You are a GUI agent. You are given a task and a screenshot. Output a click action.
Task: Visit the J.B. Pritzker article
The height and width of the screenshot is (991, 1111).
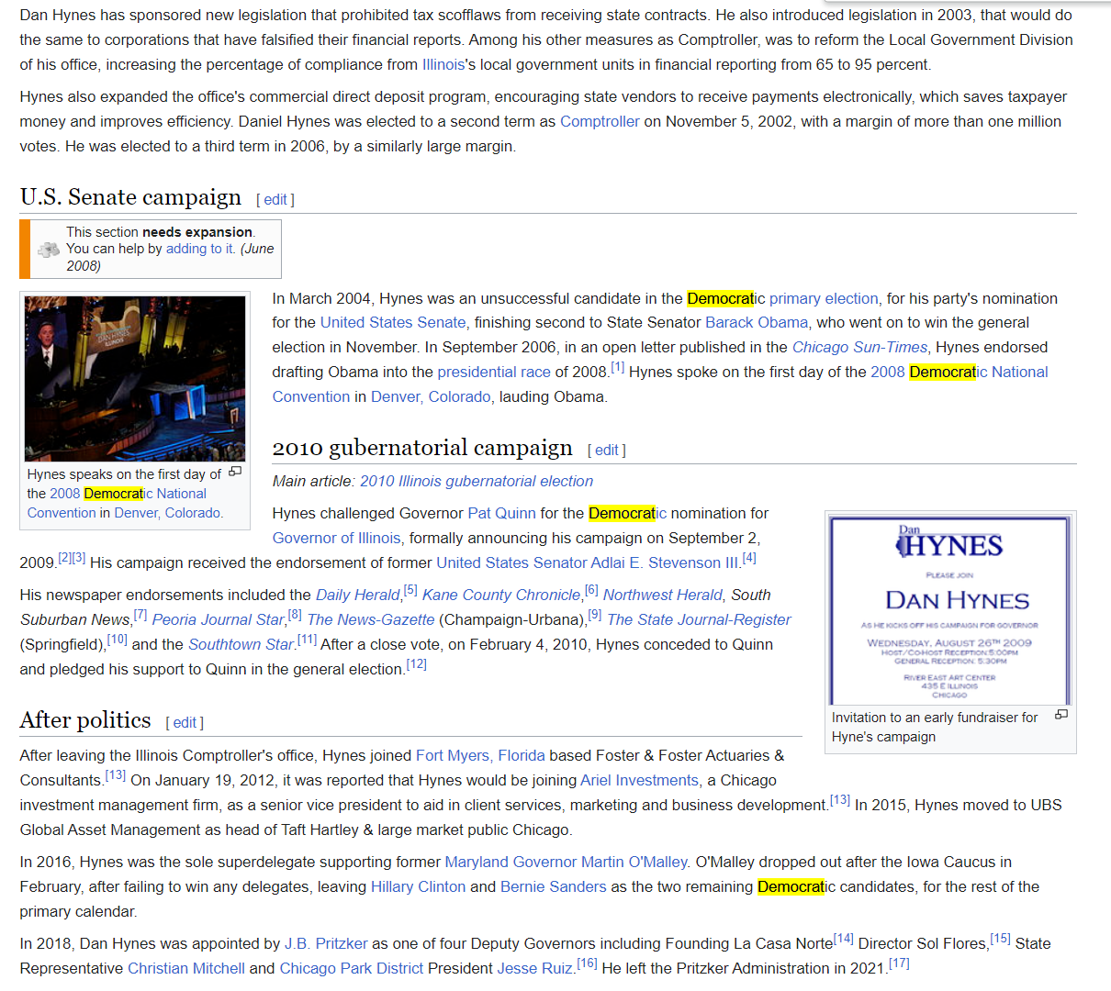(326, 943)
